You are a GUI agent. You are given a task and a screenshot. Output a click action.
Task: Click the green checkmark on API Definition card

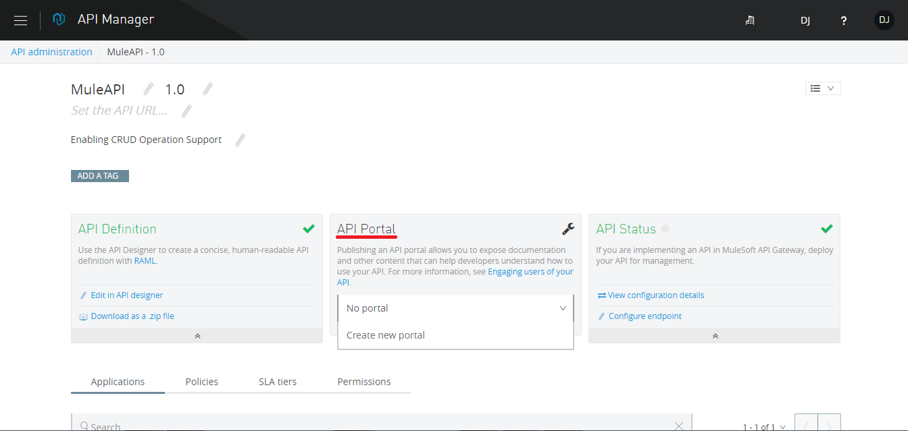[309, 228]
